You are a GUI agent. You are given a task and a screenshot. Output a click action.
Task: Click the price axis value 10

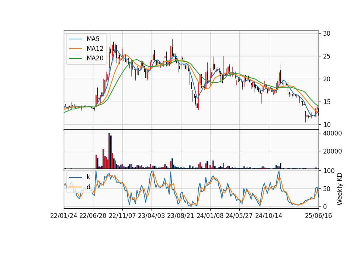(x=326, y=125)
